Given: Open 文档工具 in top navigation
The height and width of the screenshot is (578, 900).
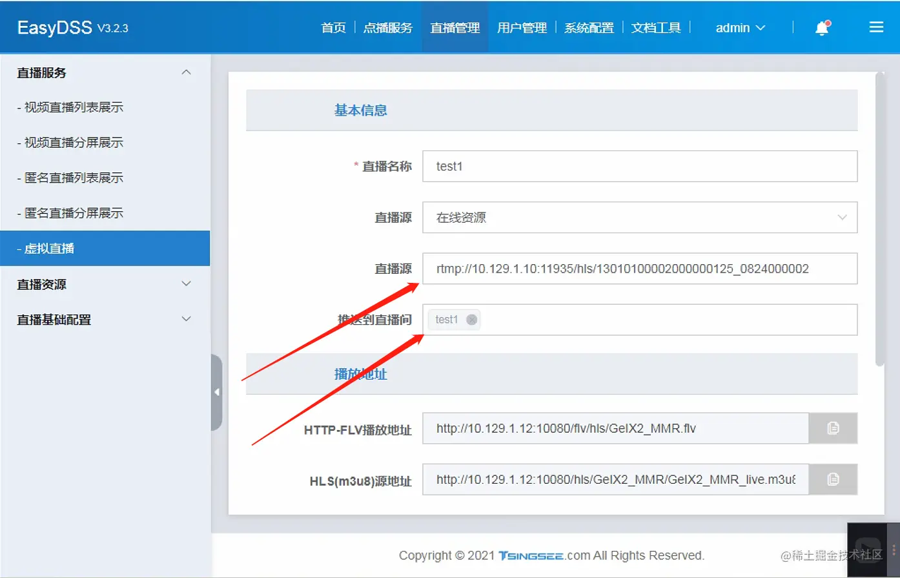Looking at the screenshot, I should (x=656, y=28).
